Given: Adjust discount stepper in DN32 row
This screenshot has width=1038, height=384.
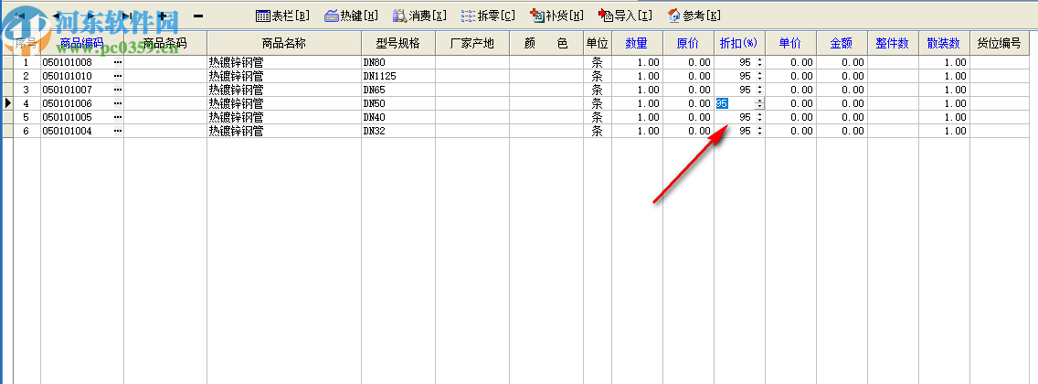Looking at the screenshot, I should click(759, 131).
